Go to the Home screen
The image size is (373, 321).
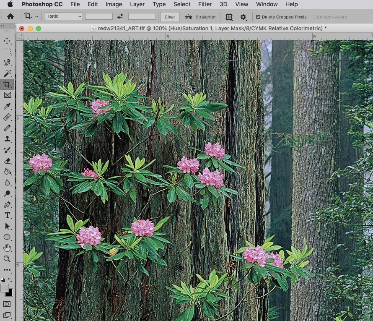tap(10, 16)
